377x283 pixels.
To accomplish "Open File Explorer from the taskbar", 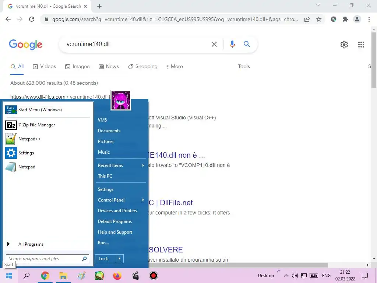I will click(x=63, y=276).
